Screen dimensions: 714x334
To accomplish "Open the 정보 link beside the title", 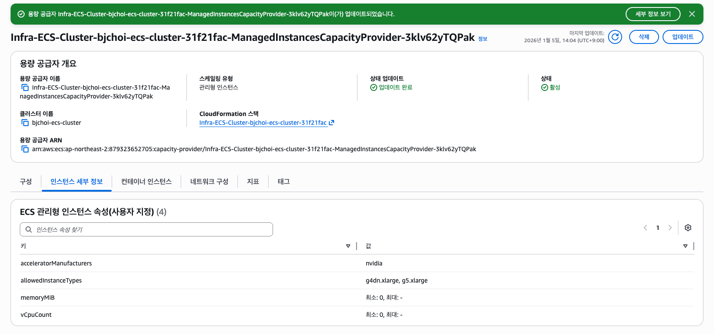I will coord(483,39).
